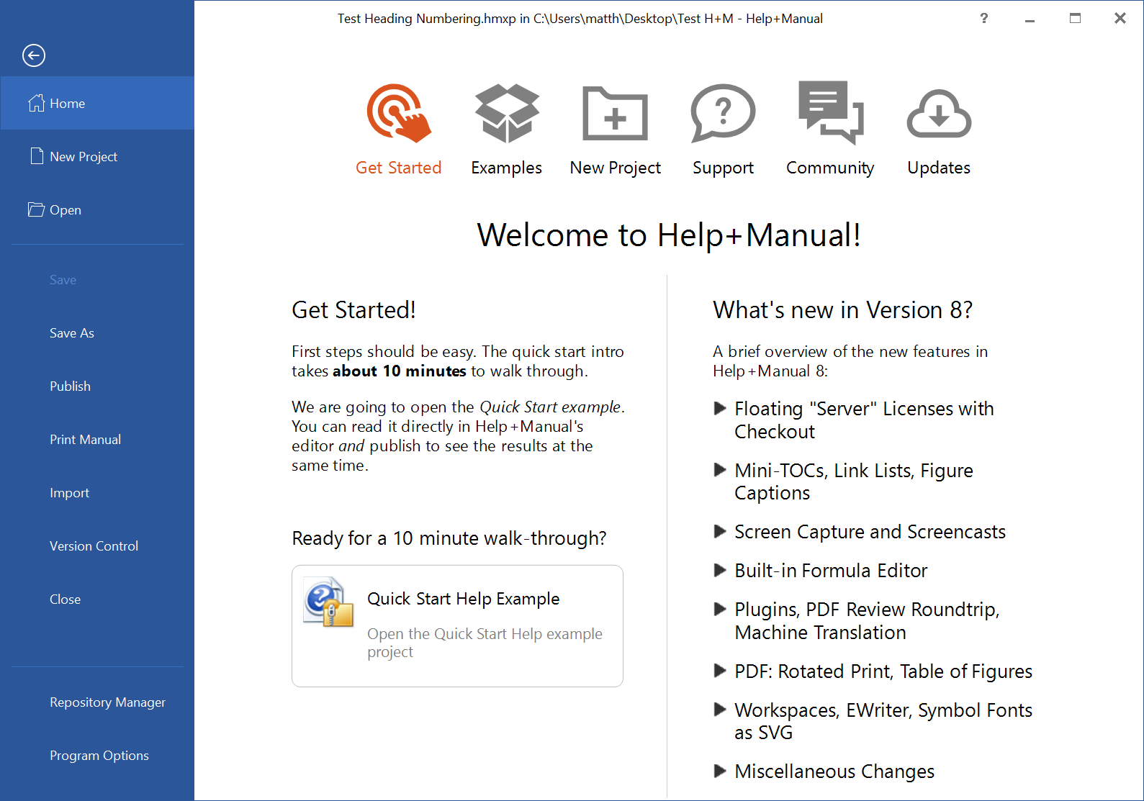This screenshot has width=1144, height=801.
Task: Click the Examples label
Action: point(507,168)
